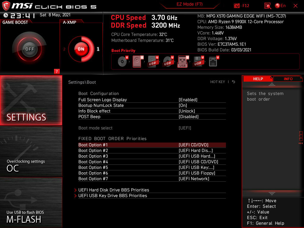
Task: Click the HOT KEY label
Action: (218, 82)
